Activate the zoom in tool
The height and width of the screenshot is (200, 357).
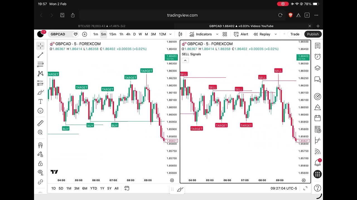click(40, 132)
